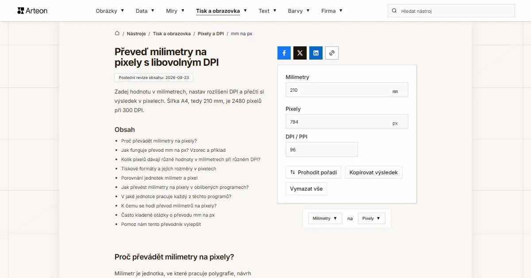This screenshot has width=531, height=278.
Task: Click the Arteon logo
Action: point(32,11)
